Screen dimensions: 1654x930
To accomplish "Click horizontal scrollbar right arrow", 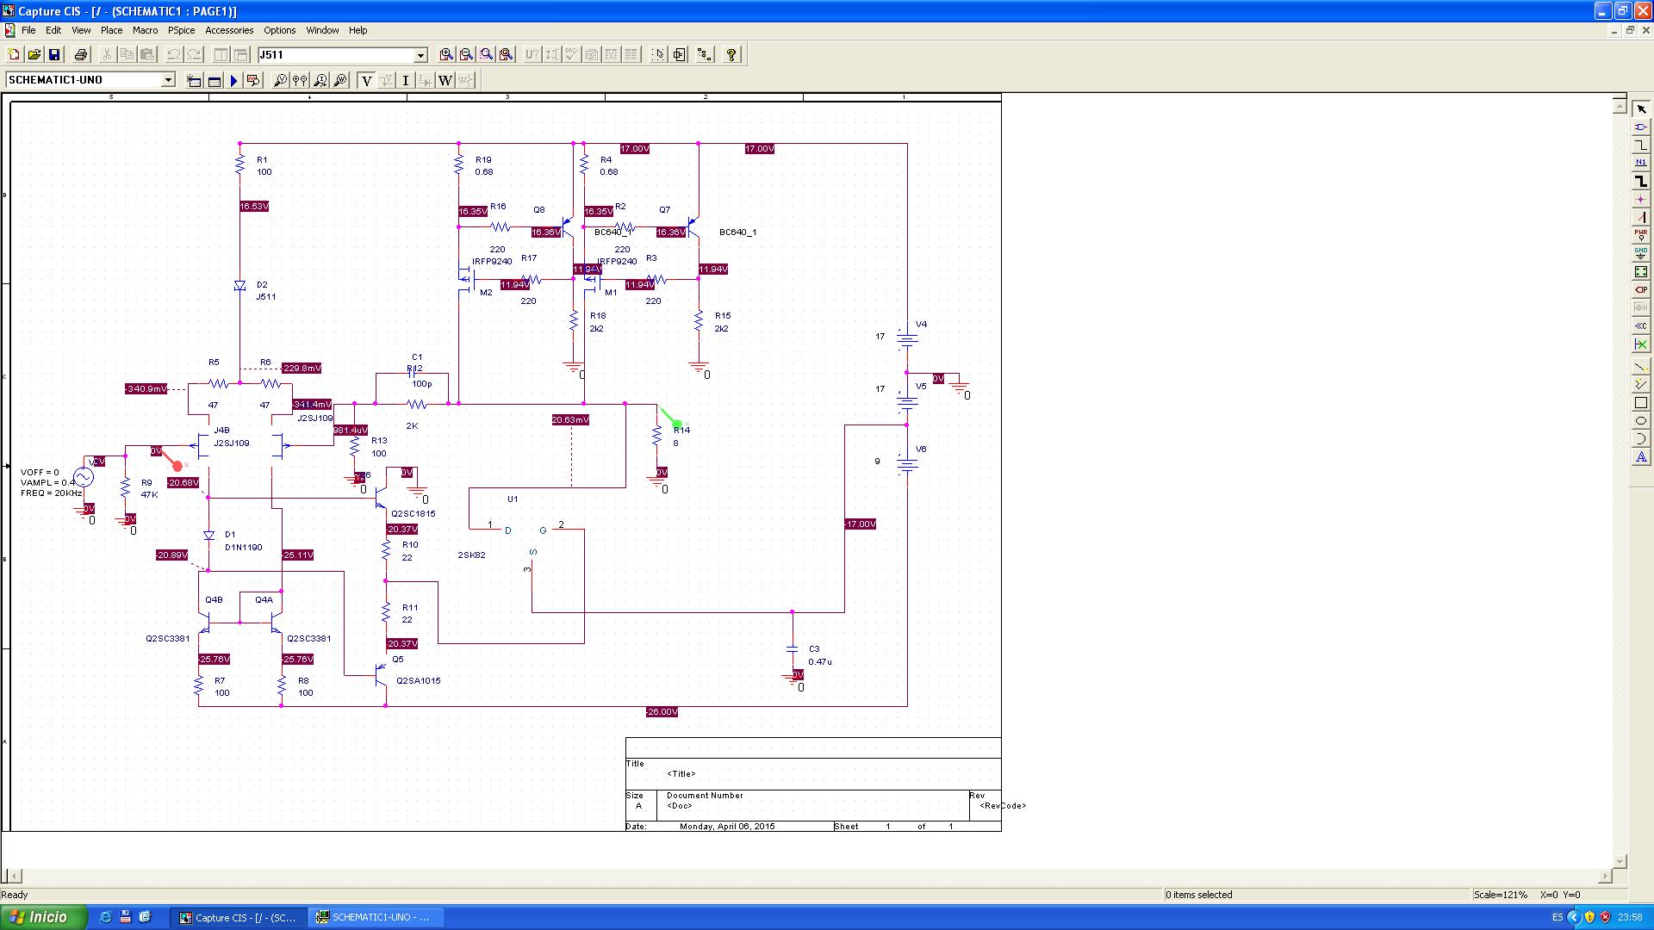I will [x=1605, y=876].
